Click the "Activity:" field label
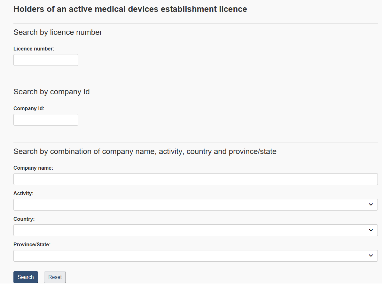This screenshot has width=382, height=285. point(23,193)
